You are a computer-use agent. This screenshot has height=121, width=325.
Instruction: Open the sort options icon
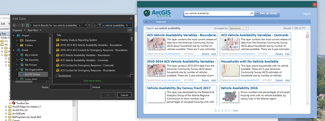point(95,25)
